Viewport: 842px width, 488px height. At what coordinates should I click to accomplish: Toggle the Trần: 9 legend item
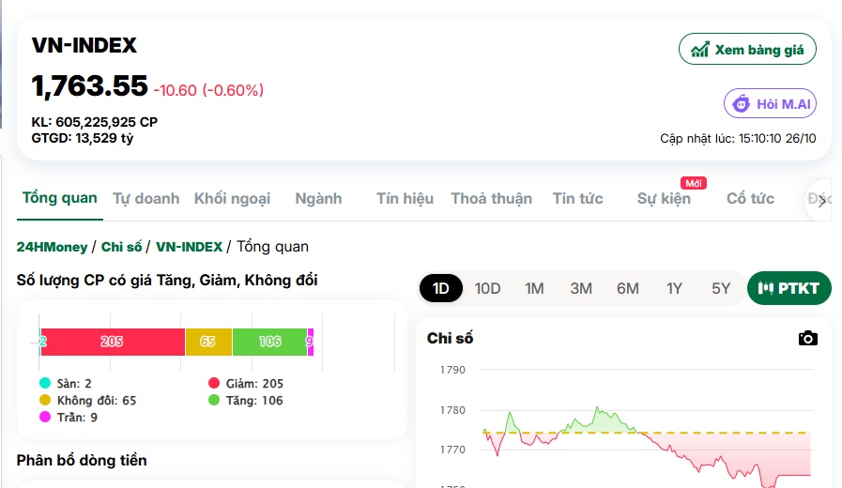click(69, 417)
